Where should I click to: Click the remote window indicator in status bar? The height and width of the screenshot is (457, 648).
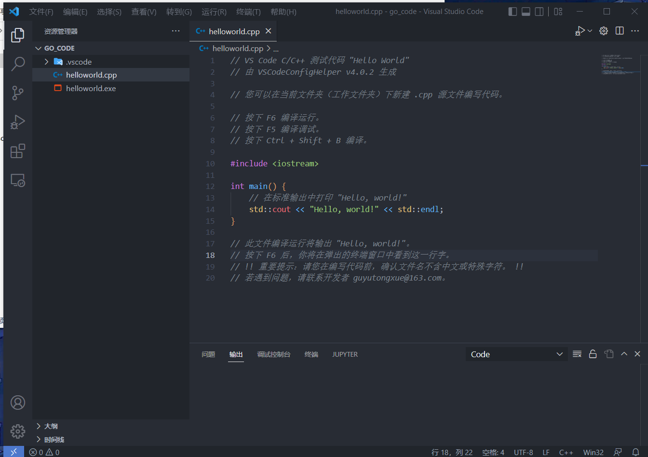[x=13, y=452]
